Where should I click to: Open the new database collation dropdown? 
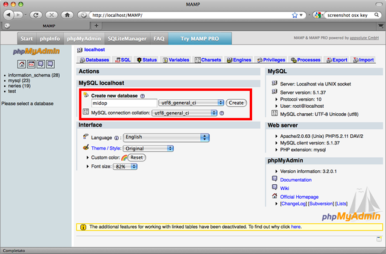191,103
